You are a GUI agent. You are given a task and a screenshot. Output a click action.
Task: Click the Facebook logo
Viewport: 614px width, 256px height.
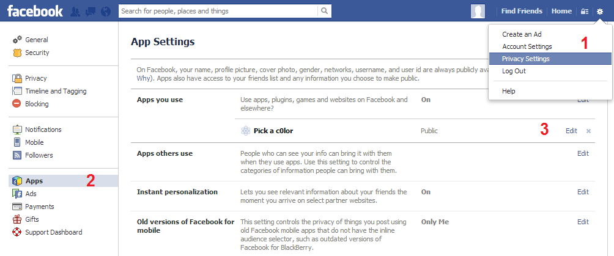pos(35,11)
